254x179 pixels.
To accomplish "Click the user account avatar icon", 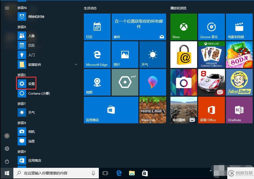I will pyautogui.click(x=7, y=136).
